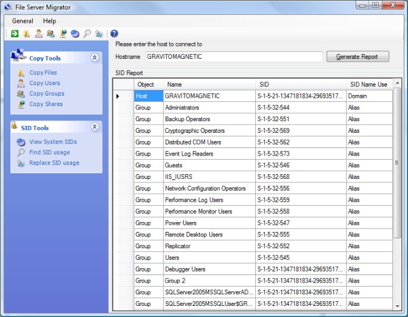Open the General menu
The height and width of the screenshot is (317, 408).
[x=23, y=21]
